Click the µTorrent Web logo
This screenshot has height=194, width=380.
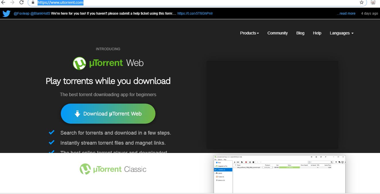coord(108,63)
